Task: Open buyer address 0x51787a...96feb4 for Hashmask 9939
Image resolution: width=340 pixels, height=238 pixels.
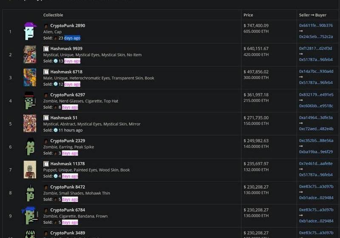Action: tap(316, 59)
